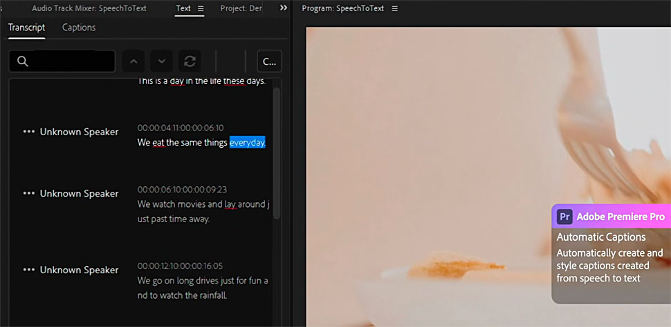Screen dimensions: 671x327
Task: Show hidden panels with double chevron
Action: point(284,8)
